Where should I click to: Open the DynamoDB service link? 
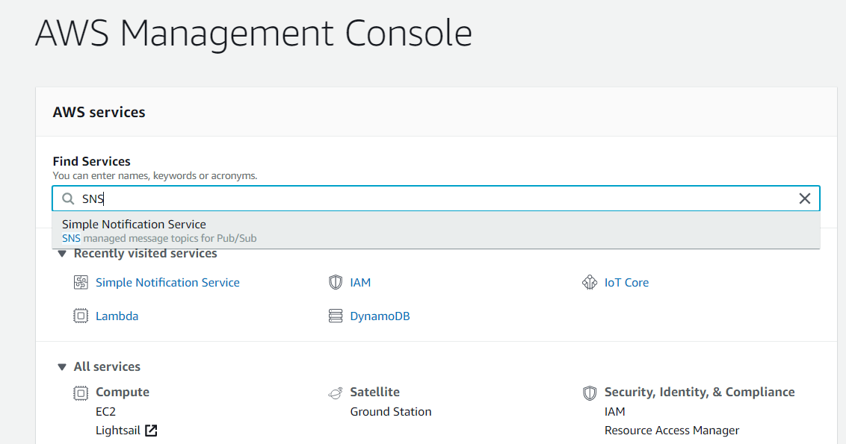380,316
